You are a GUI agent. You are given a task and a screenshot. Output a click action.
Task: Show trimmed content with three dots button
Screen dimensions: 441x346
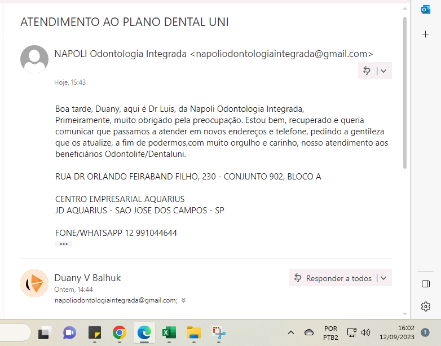pos(64,244)
